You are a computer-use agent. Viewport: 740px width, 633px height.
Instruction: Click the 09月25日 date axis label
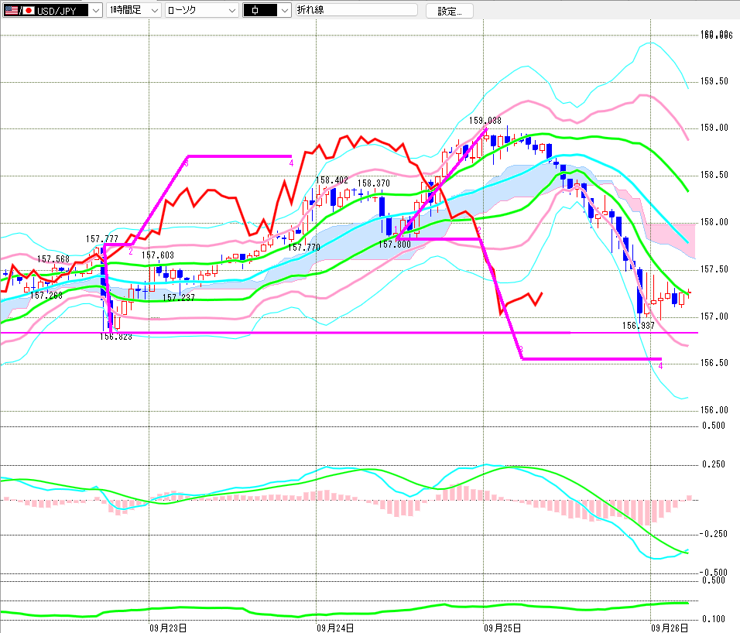click(x=502, y=628)
